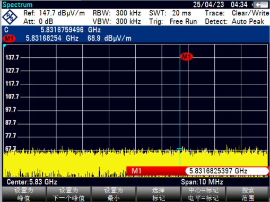Open the 搜索范围 softkey

click(x=248, y=194)
